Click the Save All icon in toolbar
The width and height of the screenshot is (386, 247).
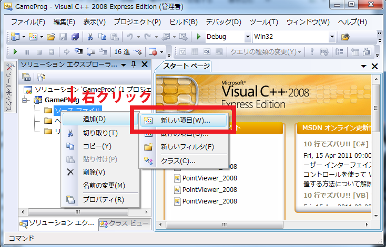(x=75, y=37)
